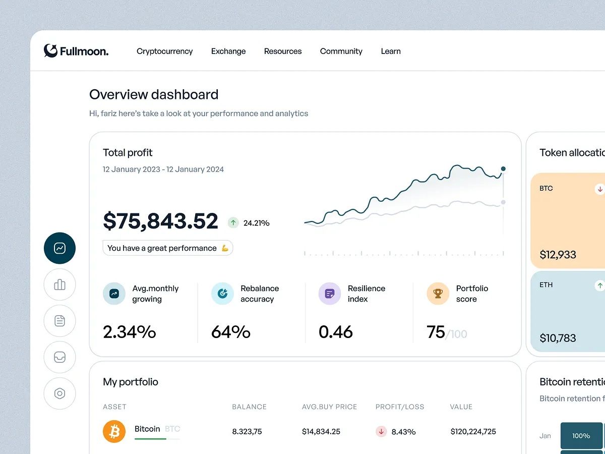
Task: Expand the Learn menu item
Action: [x=391, y=51]
